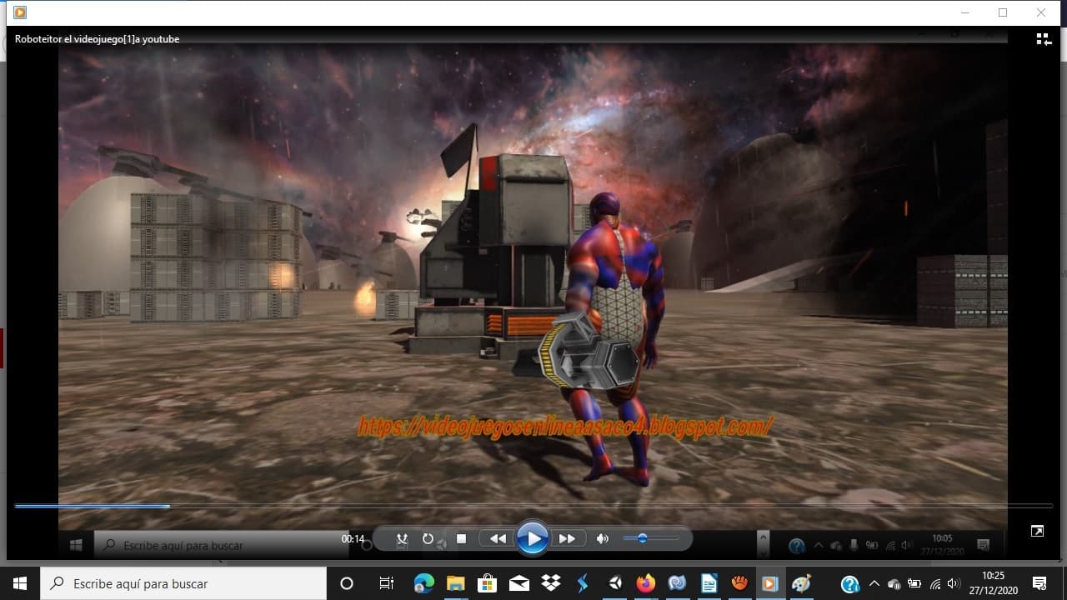Launch Microsoft Edge from the taskbar
Image resolution: width=1067 pixels, height=600 pixels.
pyautogui.click(x=424, y=583)
